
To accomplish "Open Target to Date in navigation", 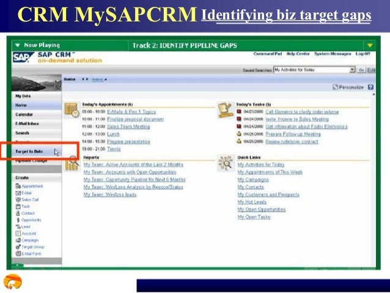I will (37, 151).
